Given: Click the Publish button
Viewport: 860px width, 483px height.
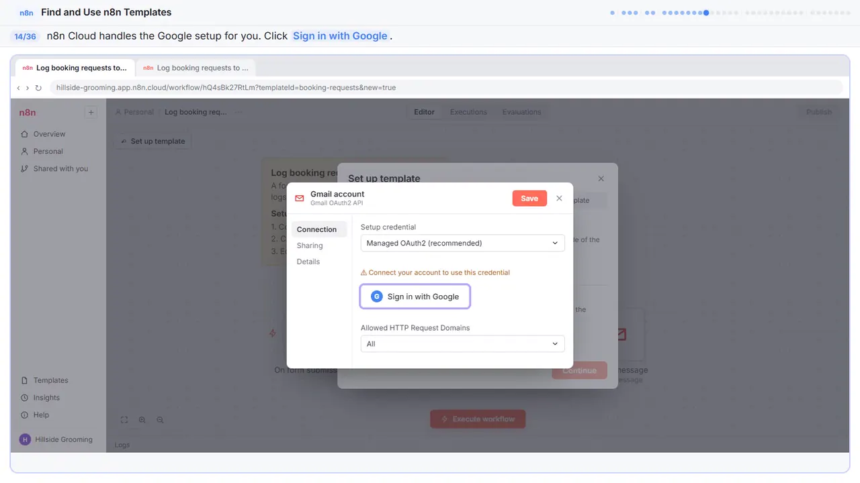Looking at the screenshot, I should click(818, 112).
